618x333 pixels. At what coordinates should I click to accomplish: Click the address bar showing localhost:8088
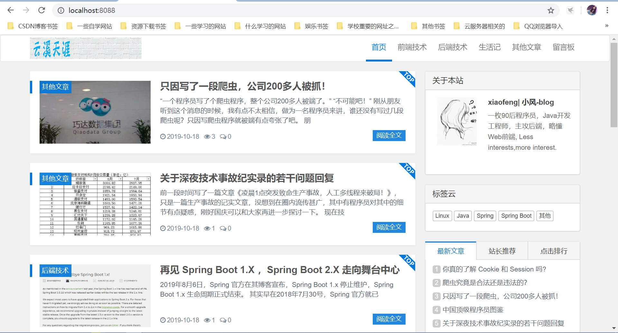click(x=306, y=11)
